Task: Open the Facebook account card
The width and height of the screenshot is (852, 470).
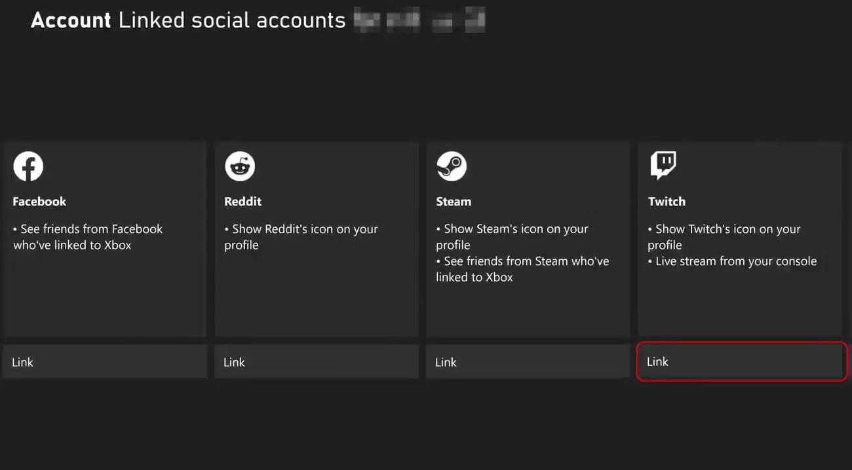Action: [105, 240]
